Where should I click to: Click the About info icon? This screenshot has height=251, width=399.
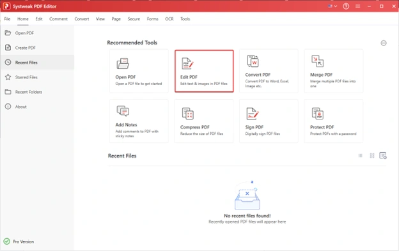[x=8, y=107]
